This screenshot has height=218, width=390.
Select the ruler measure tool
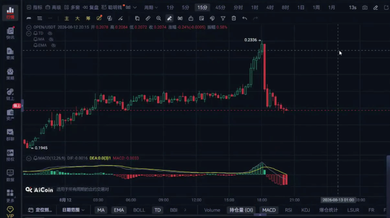(148, 18)
